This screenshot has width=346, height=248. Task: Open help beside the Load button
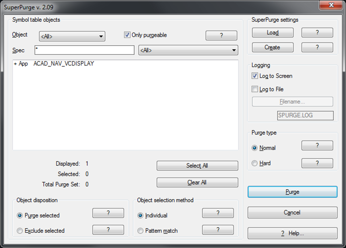(317, 33)
